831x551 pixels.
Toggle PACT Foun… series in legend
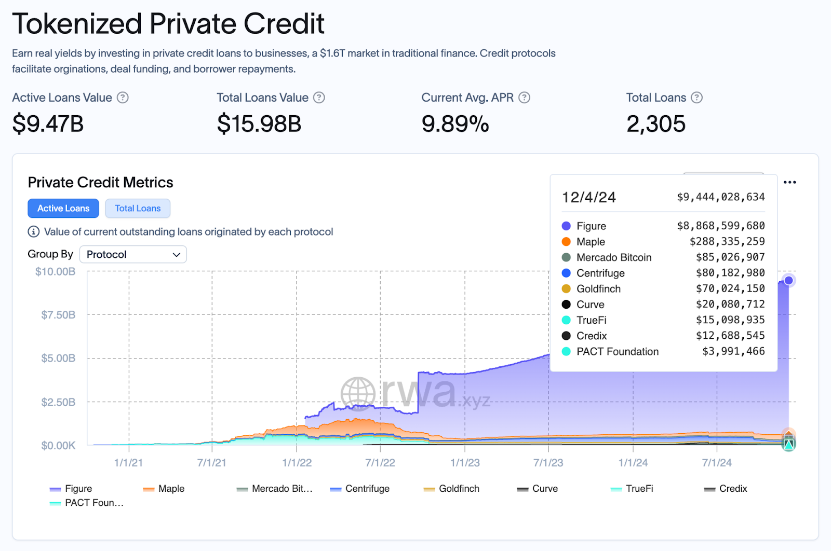pyautogui.click(x=87, y=503)
